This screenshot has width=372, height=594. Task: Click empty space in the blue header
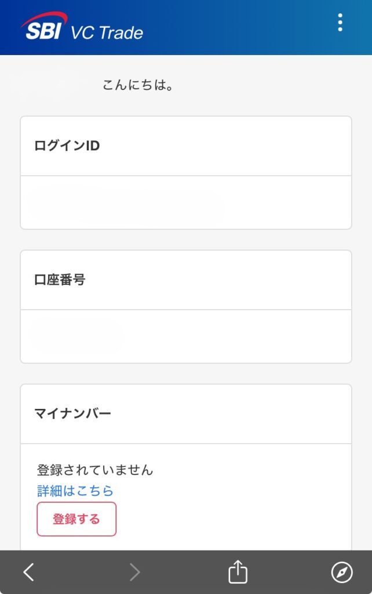(x=243, y=28)
